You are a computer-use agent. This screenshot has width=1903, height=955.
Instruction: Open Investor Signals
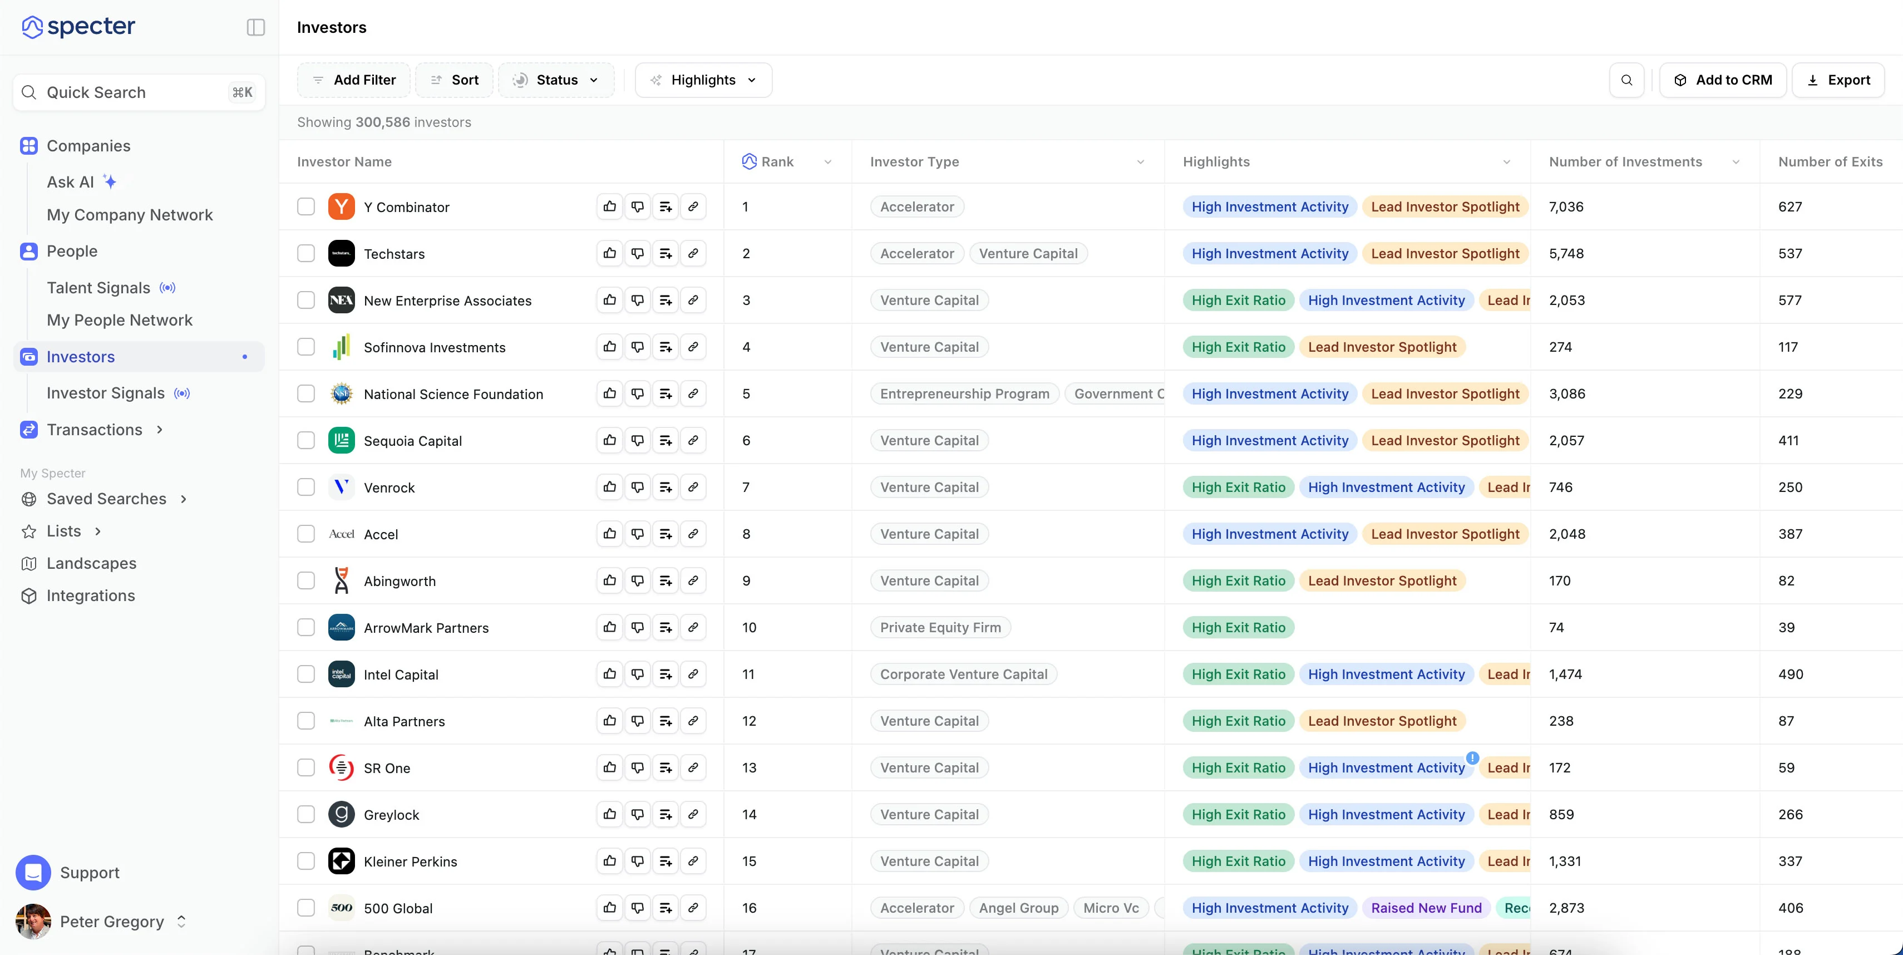click(x=106, y=393)
